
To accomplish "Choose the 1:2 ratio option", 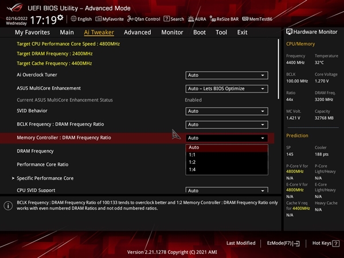I will (226, 162).
